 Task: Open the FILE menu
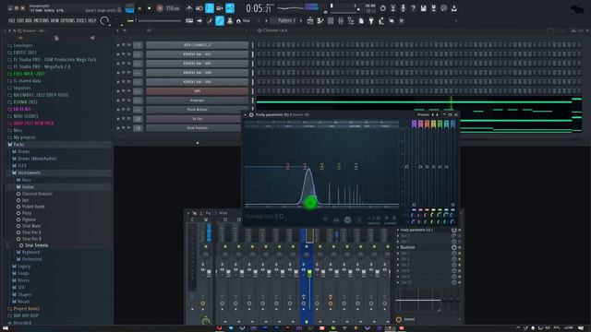(x=12, y=20)
